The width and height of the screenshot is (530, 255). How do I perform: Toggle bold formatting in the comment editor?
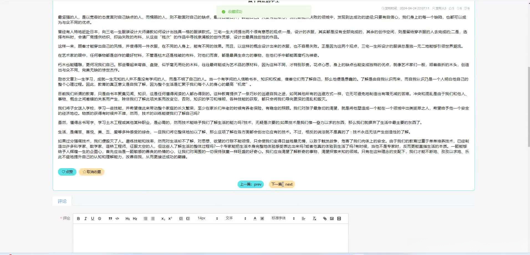point(78,218)
